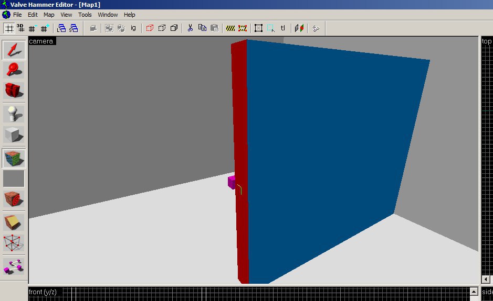Toggle the 2D grid display

click(9, 28)
